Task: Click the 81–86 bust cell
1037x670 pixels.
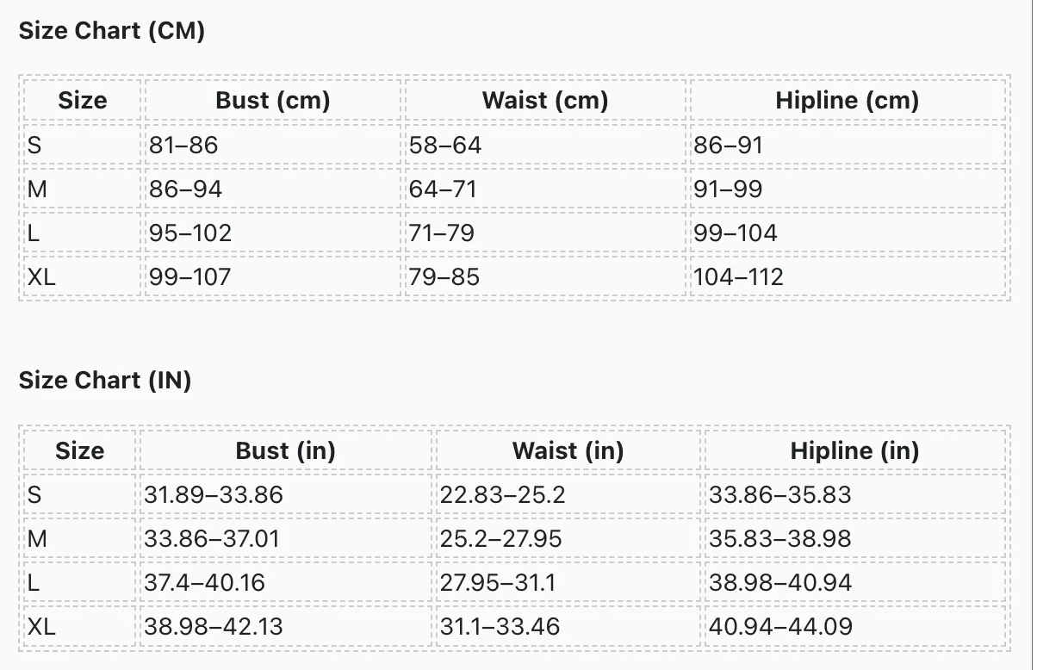Action: tap(273, 145)
